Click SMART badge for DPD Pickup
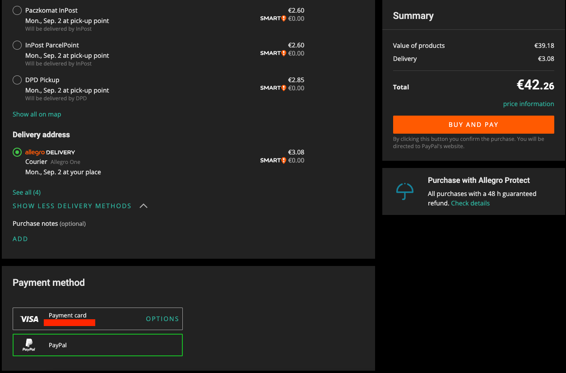Viewport: 566px width, 373px height. pyautogui.click(x=273, y=88)
